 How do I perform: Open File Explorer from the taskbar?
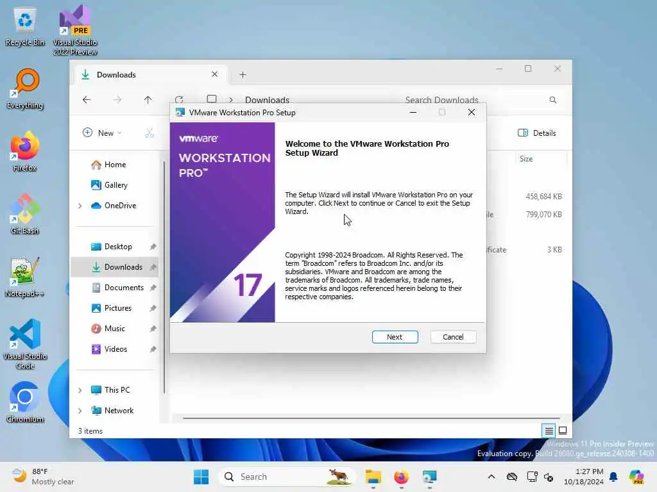pos(373,477)
